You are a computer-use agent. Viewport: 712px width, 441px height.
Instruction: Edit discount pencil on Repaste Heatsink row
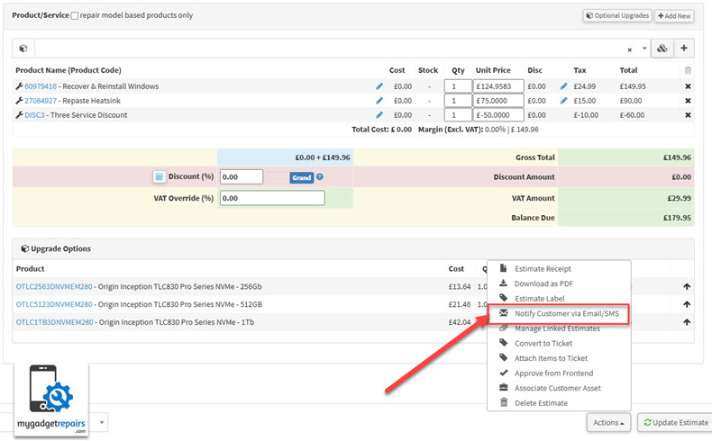click(563, 101)
